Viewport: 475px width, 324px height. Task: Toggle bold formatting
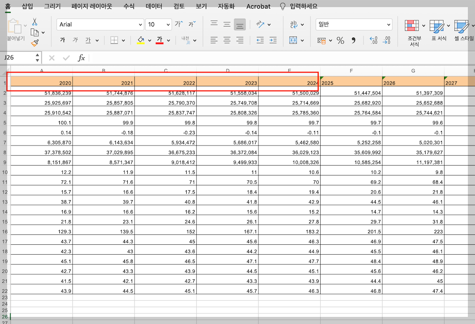click(62, 40)
